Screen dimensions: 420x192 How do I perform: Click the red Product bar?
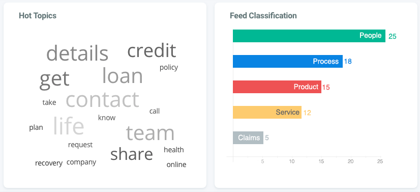(277, 87)
